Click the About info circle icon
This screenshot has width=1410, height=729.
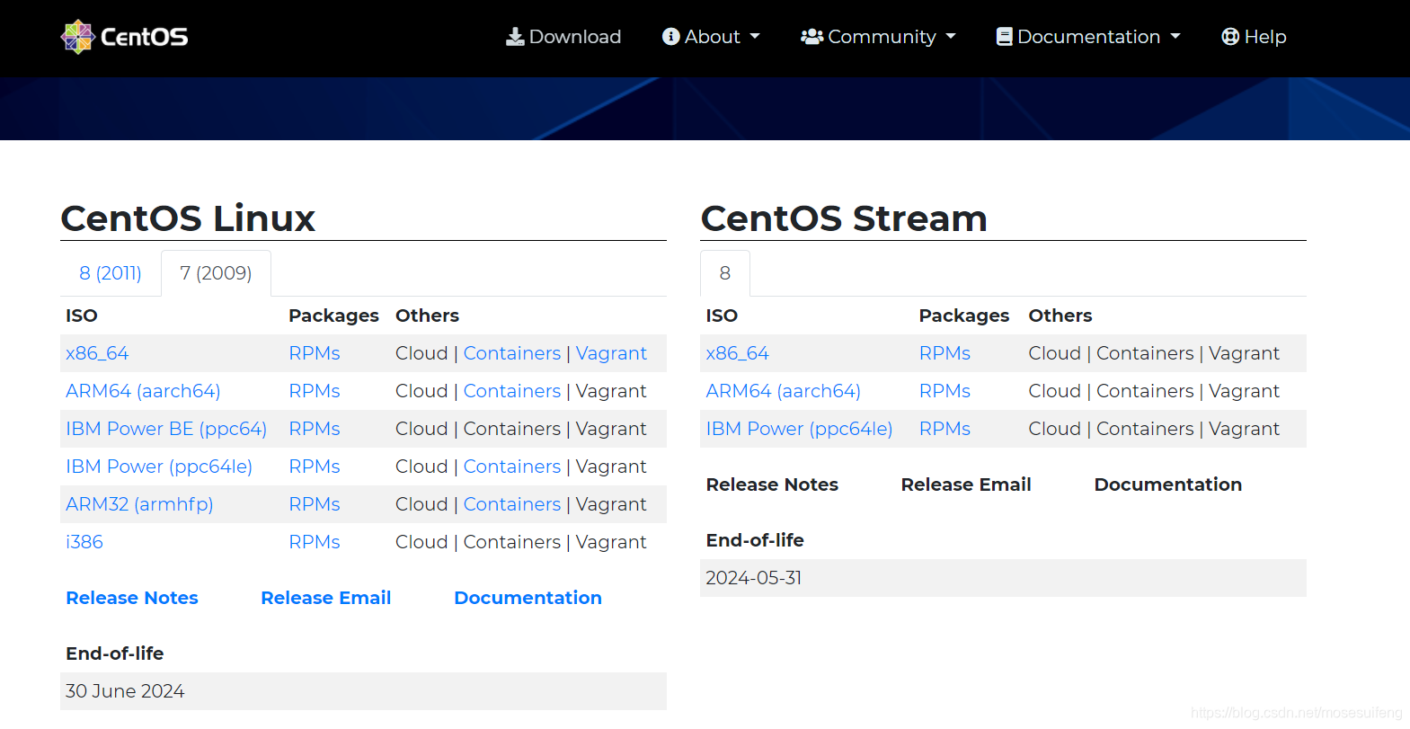pyautogui.click(x=670, y=37)
